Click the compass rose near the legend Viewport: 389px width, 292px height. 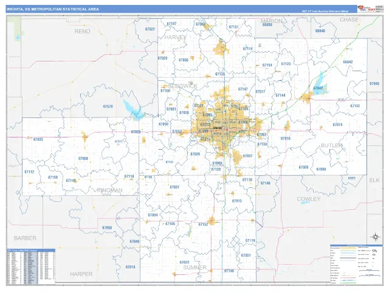376,237
